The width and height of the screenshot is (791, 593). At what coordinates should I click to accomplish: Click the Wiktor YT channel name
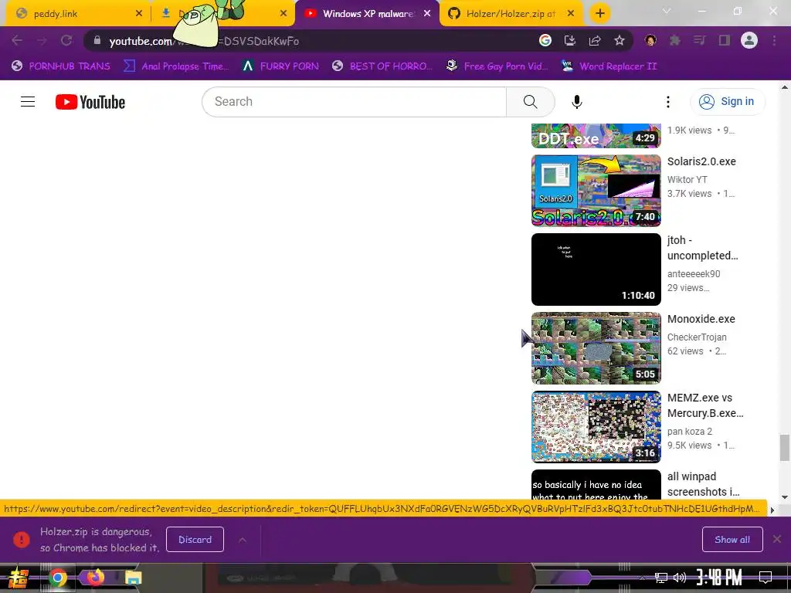point(687,179)
